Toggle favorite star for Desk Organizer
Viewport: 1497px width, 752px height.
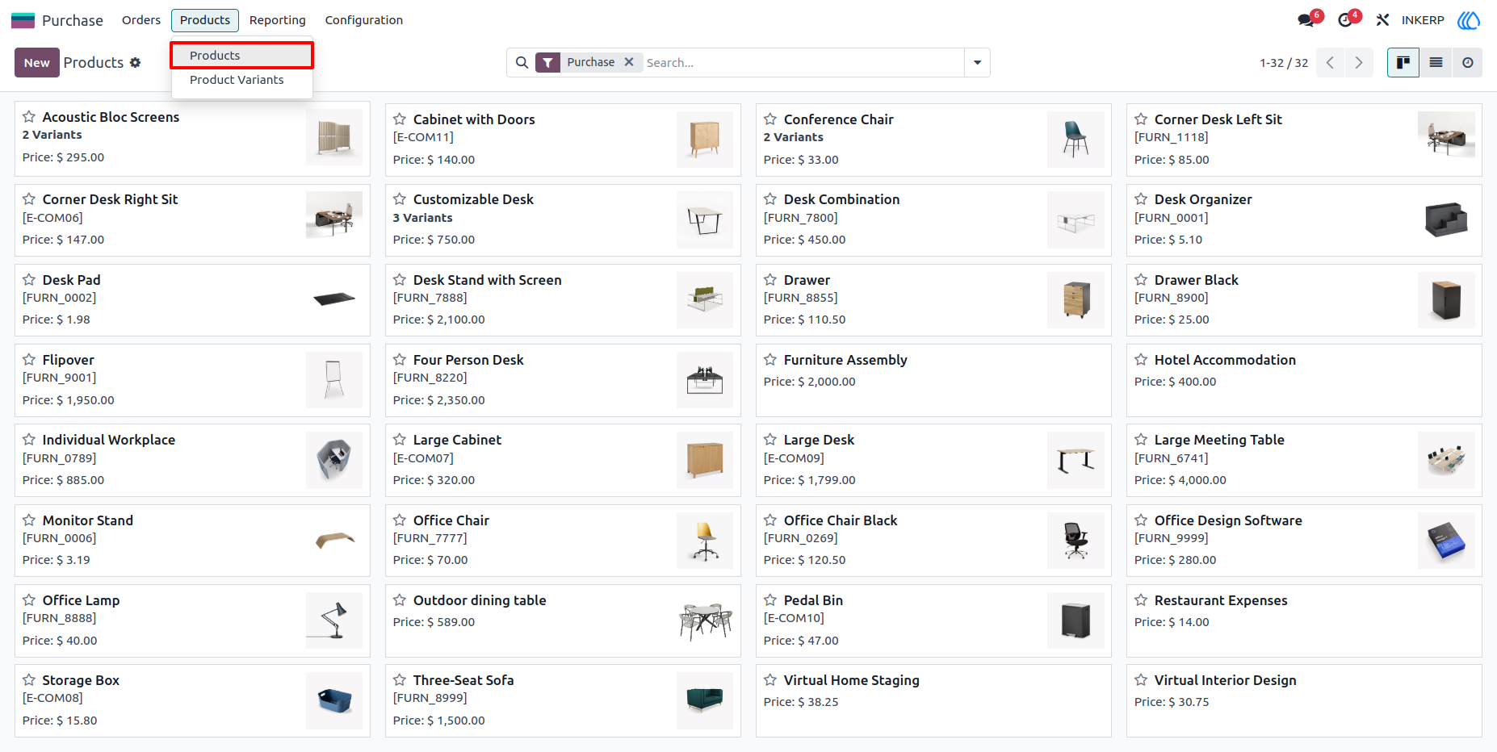click(x=1141, y=199)
